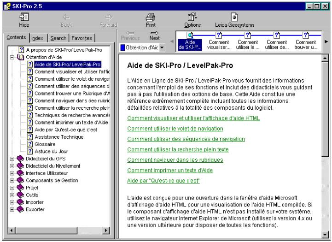Expand the Projet node
The height and width of the screenshot is (242, 332).
12,188
